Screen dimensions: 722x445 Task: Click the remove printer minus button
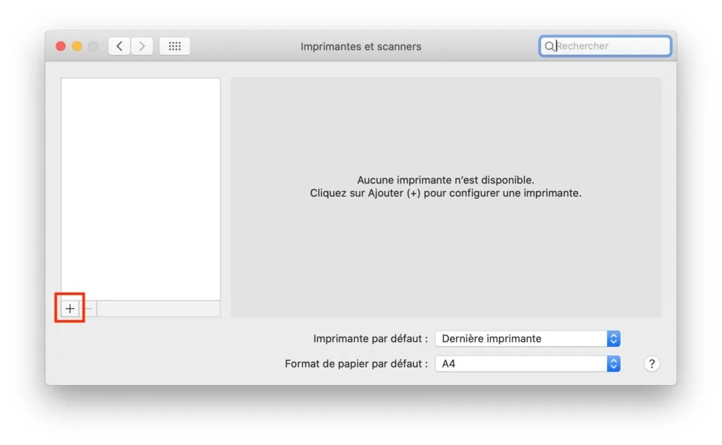[x=89, y=308]
